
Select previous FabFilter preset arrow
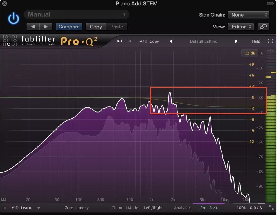click(x=171, y=41)
